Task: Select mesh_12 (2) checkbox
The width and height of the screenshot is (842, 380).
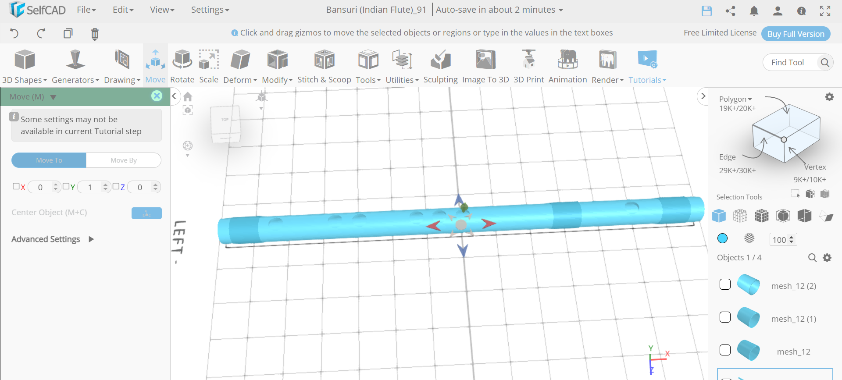Action: click(x=725, y=284)
